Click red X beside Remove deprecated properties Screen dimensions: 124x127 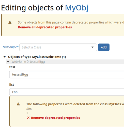28,118
